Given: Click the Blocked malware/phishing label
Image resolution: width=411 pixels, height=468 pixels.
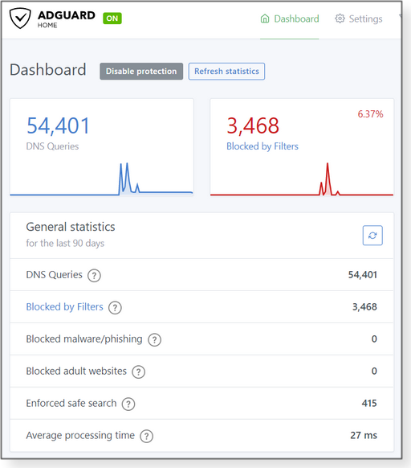Looking at the screenshot, I should (84, 339).
